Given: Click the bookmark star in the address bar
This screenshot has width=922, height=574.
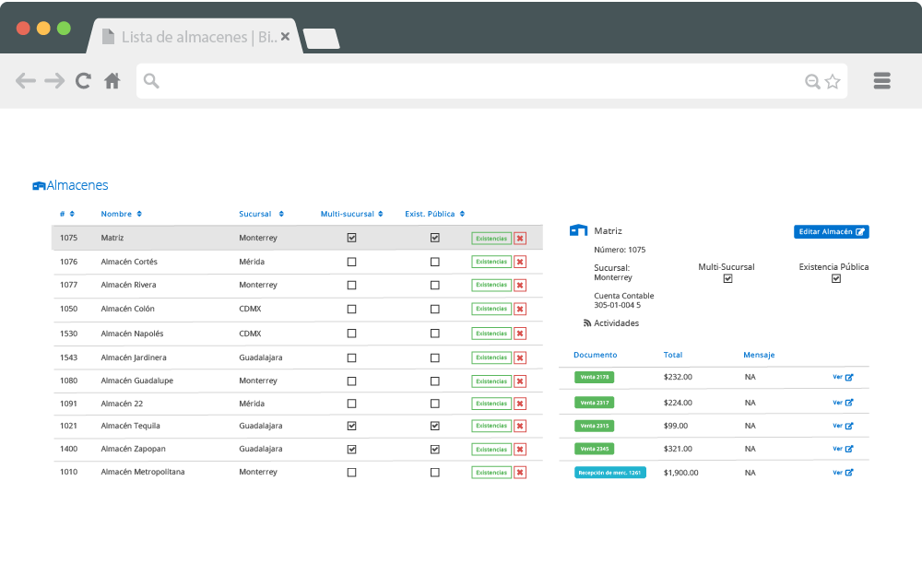Looking at the screenshot, I should (x=832, y=80).
